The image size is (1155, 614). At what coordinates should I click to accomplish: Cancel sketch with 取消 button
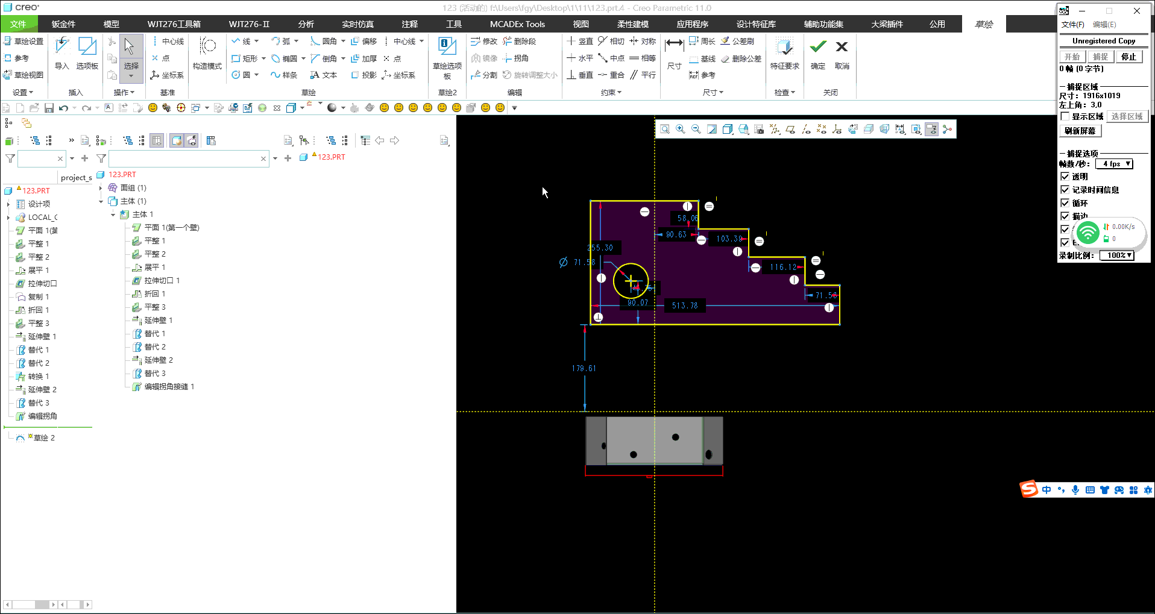pos(842,53)
